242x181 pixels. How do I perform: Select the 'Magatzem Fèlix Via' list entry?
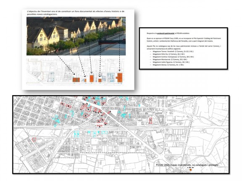point(169,54)
